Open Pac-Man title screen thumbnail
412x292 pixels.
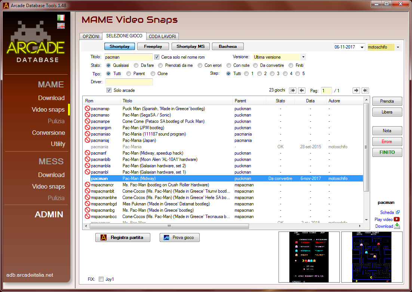309,257
